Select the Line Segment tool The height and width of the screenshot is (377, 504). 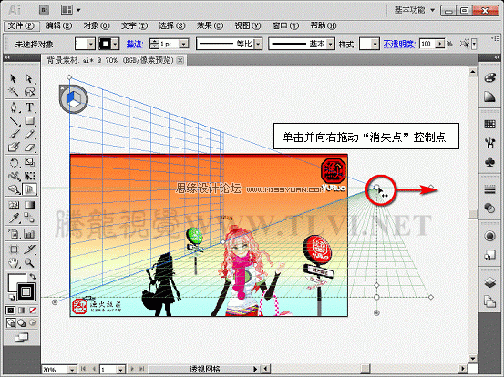click(13, 120)
